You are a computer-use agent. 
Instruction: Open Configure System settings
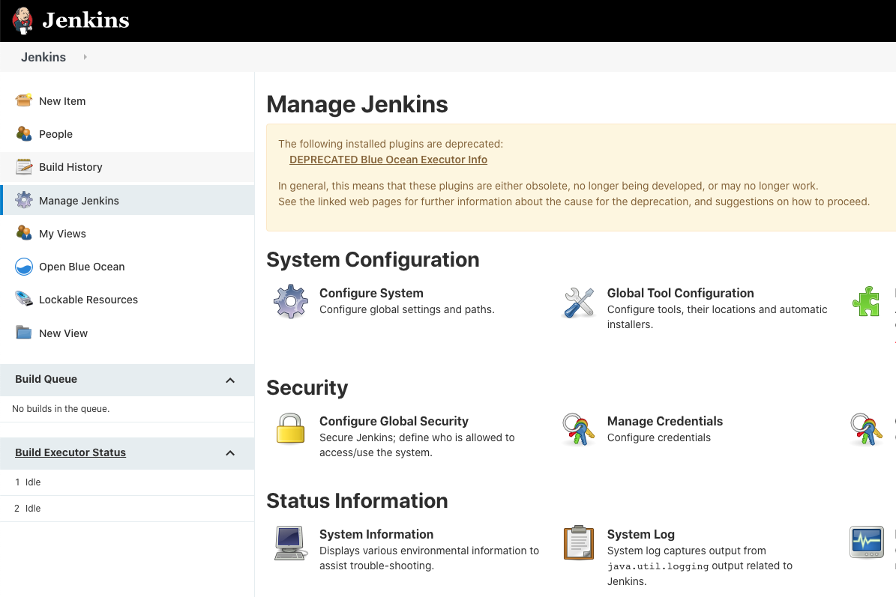pos(371,293)
